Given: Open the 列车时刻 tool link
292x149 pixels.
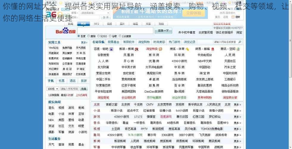Looking at the screenshot, I should tap(54, 63).
